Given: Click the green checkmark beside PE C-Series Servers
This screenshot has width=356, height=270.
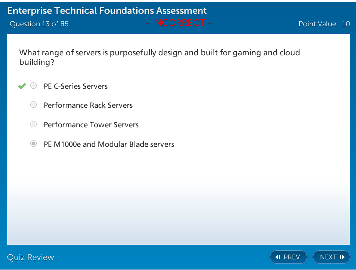Looking at the screenshot, I should pyautogui.click(x=22, y=86).
